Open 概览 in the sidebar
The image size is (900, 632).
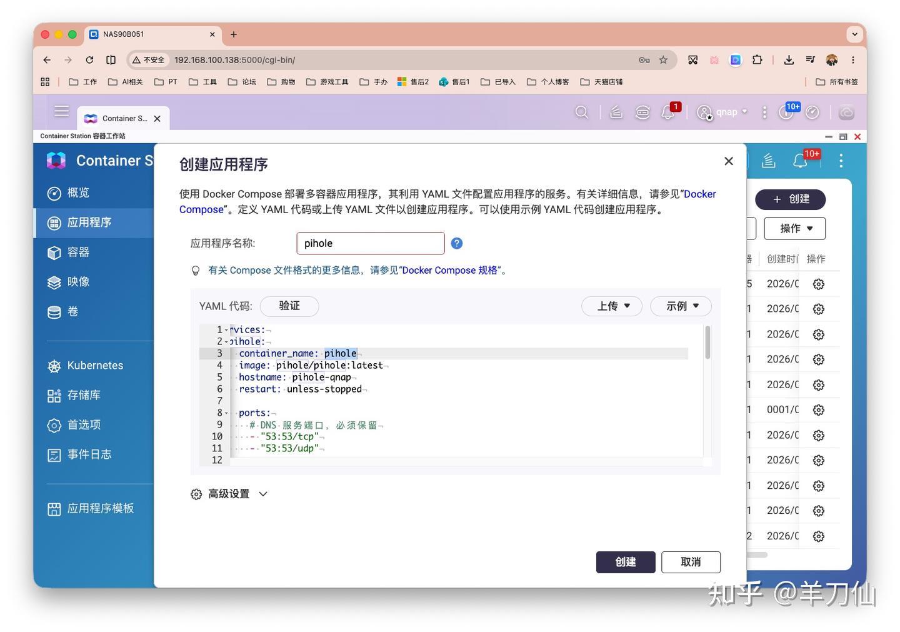point(94,193)
